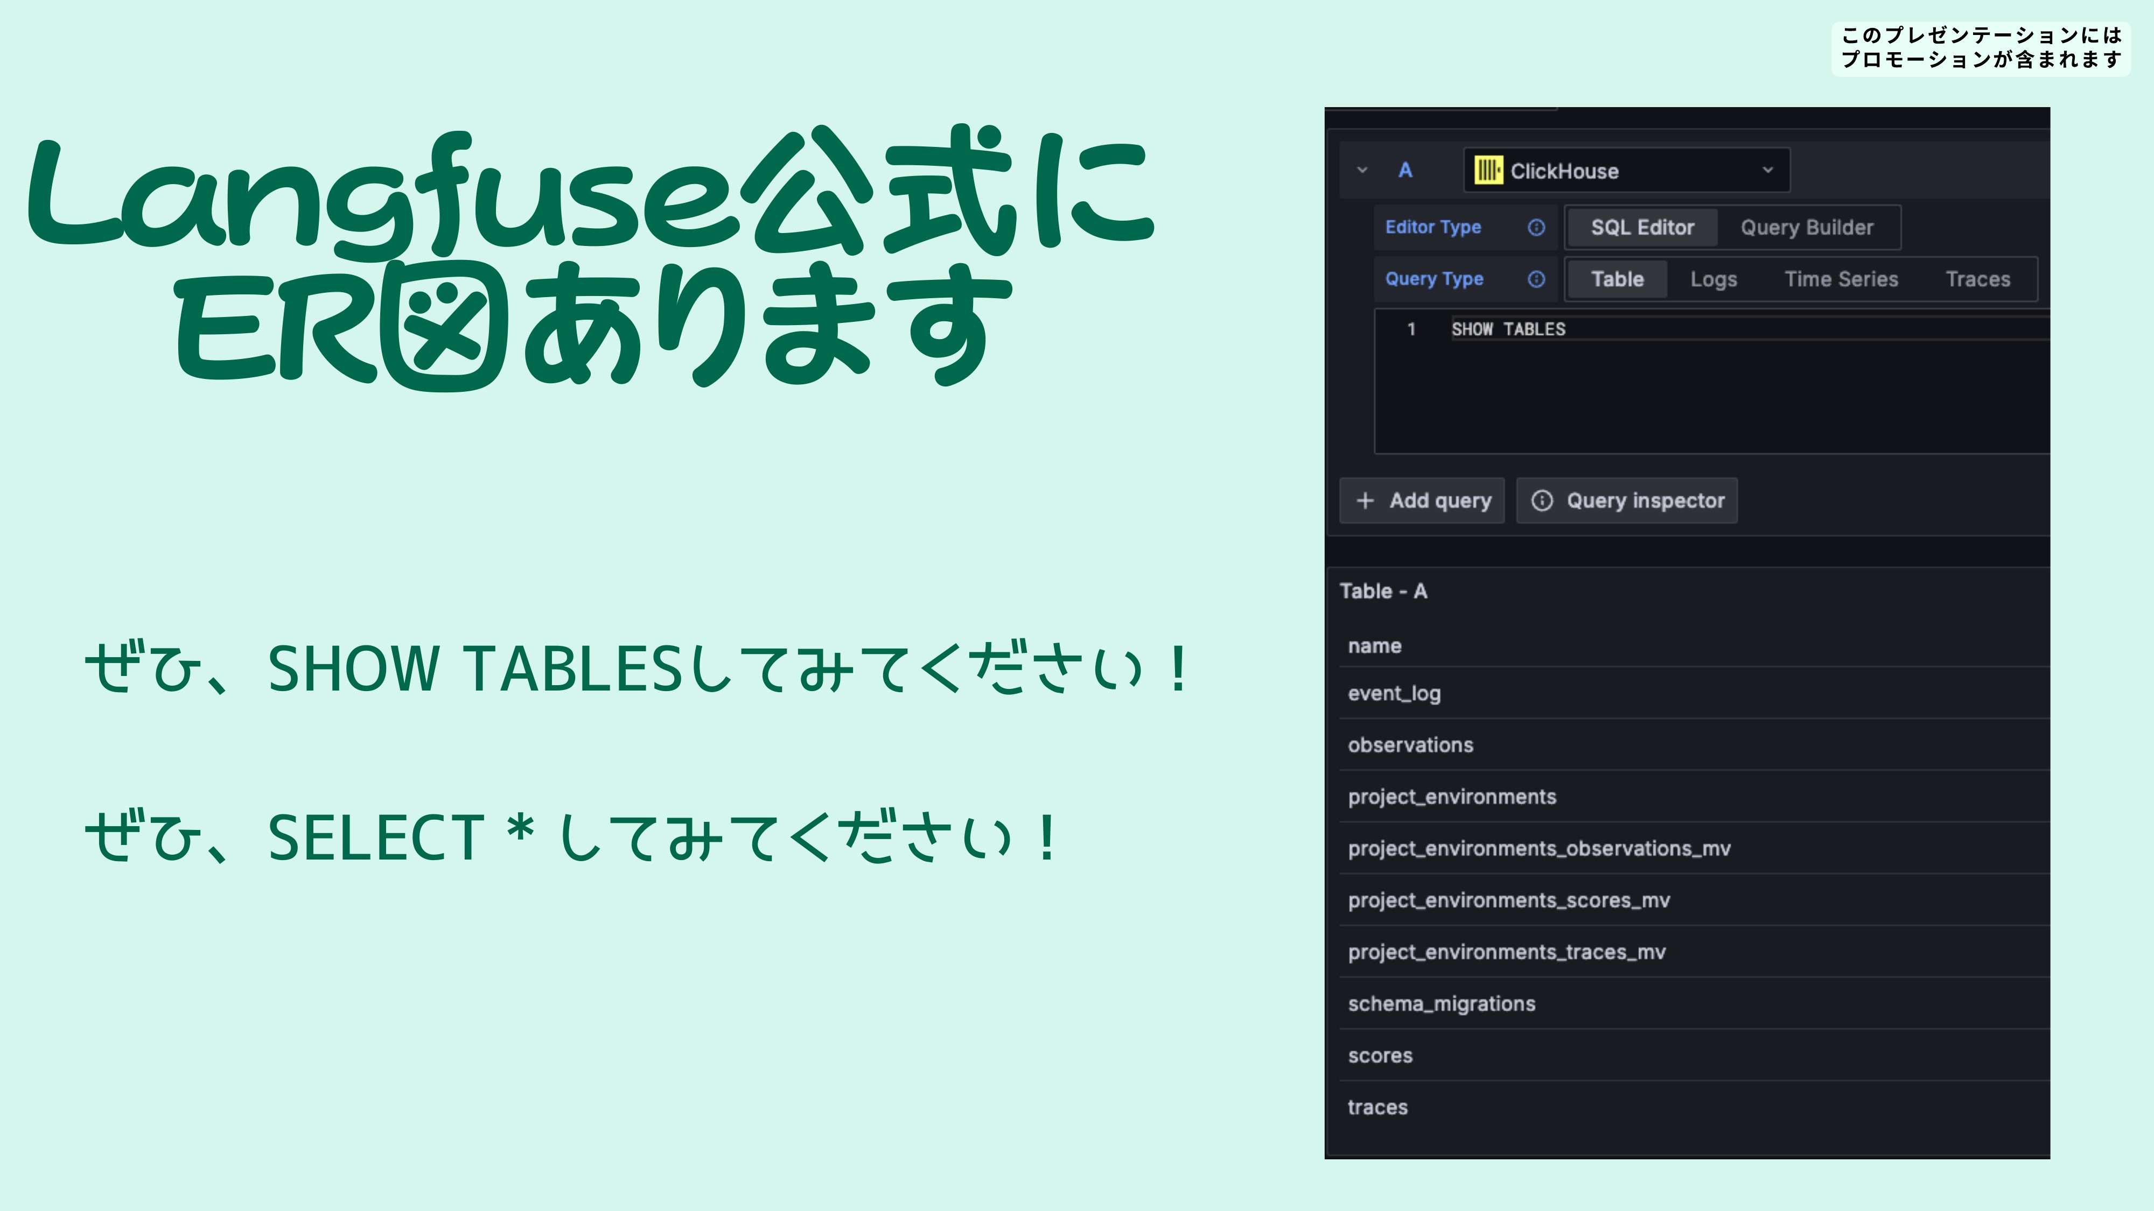Click the plus icon in Add query

click(x=1365, y=501)
